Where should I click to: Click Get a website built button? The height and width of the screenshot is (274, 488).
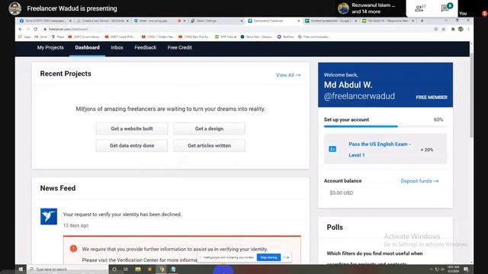[132, 129]
